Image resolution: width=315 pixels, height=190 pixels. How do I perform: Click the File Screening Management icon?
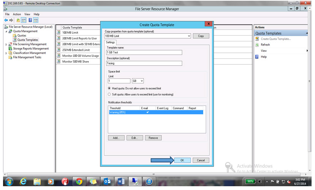coord(10,44)
